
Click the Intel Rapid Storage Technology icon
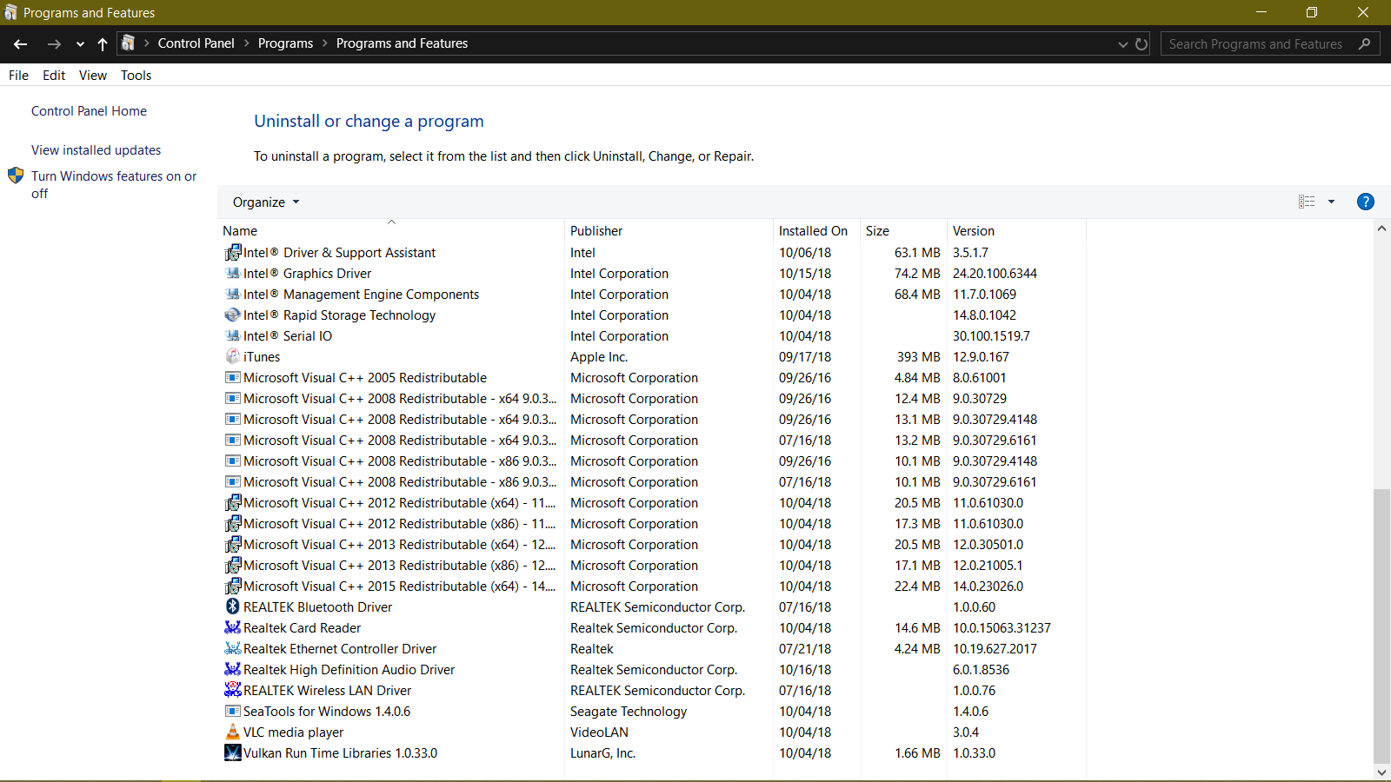[233, 315]
